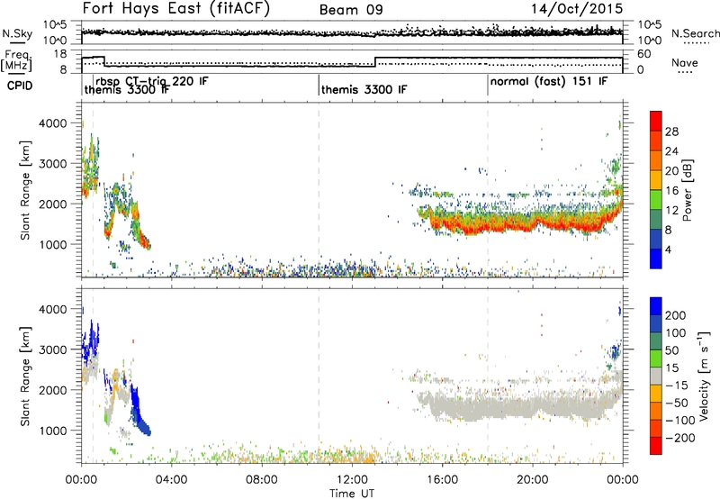Click the 'N.Search' legend label

[x=695, y=33]
